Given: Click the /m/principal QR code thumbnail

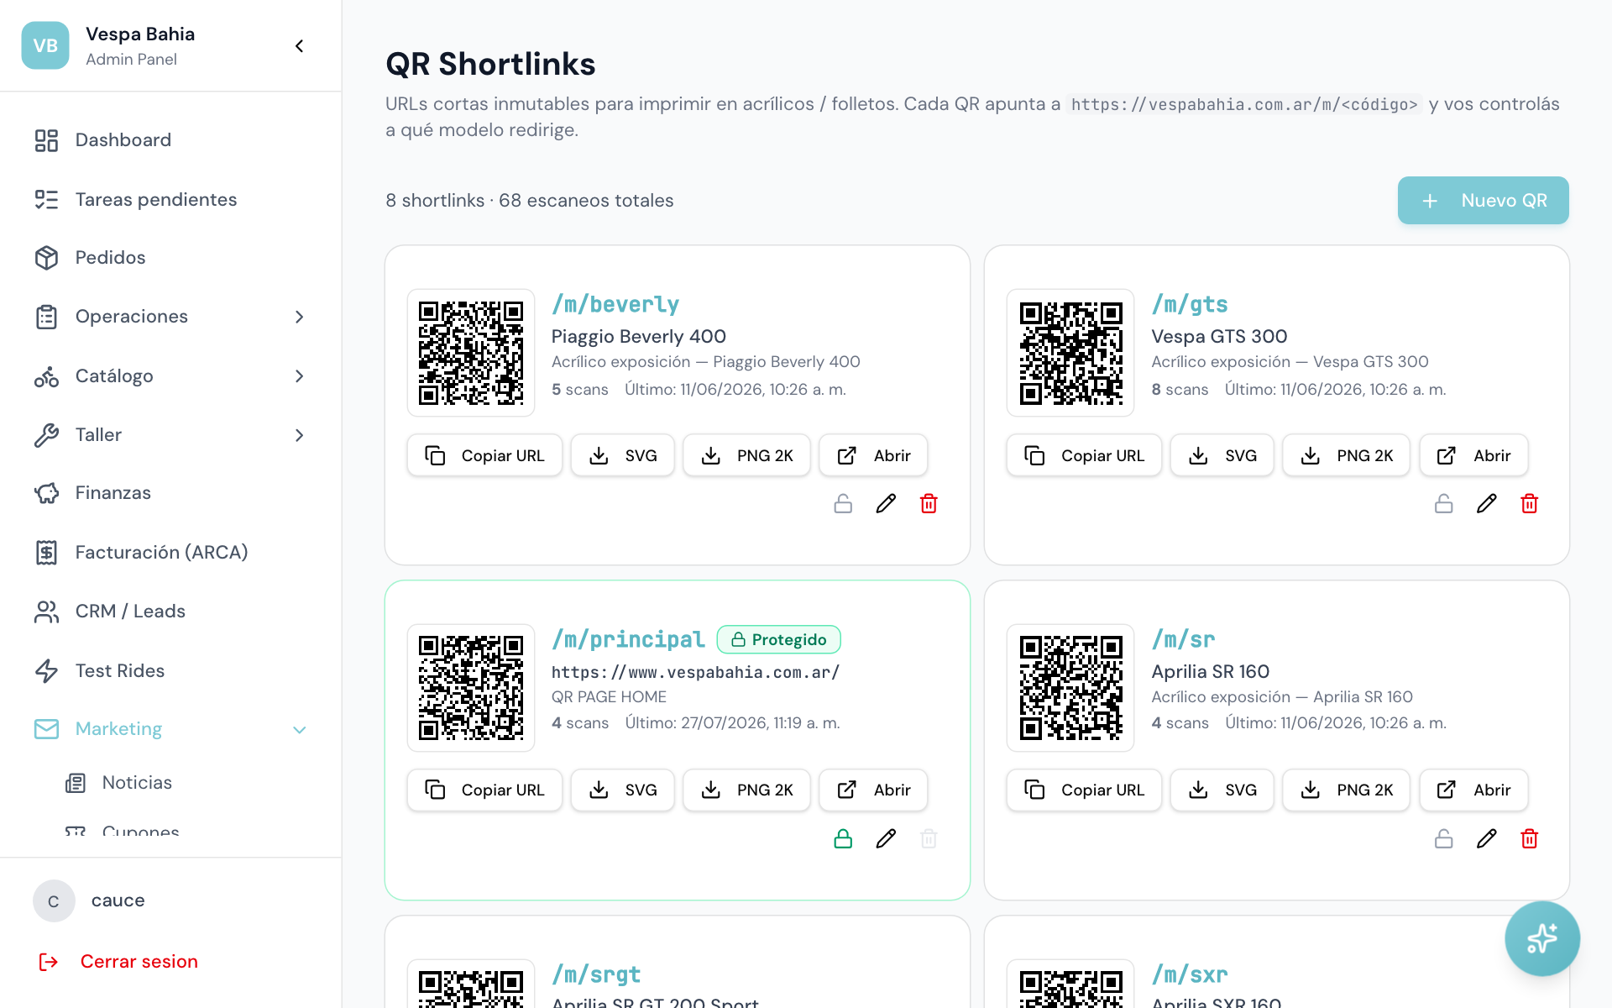Looking at the screenshot, I should click(471, 687).
